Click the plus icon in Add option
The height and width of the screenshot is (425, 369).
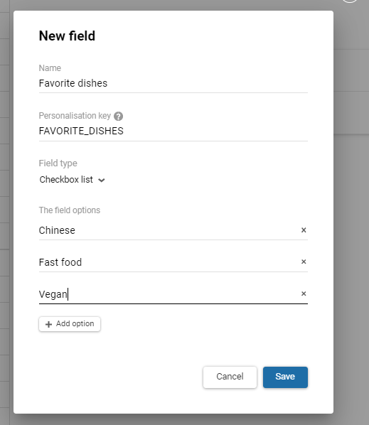(x=48, y=324)
